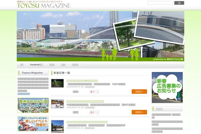Click category link after 2015/06/06 01:45
201x134 pixels.
(90, 128)
